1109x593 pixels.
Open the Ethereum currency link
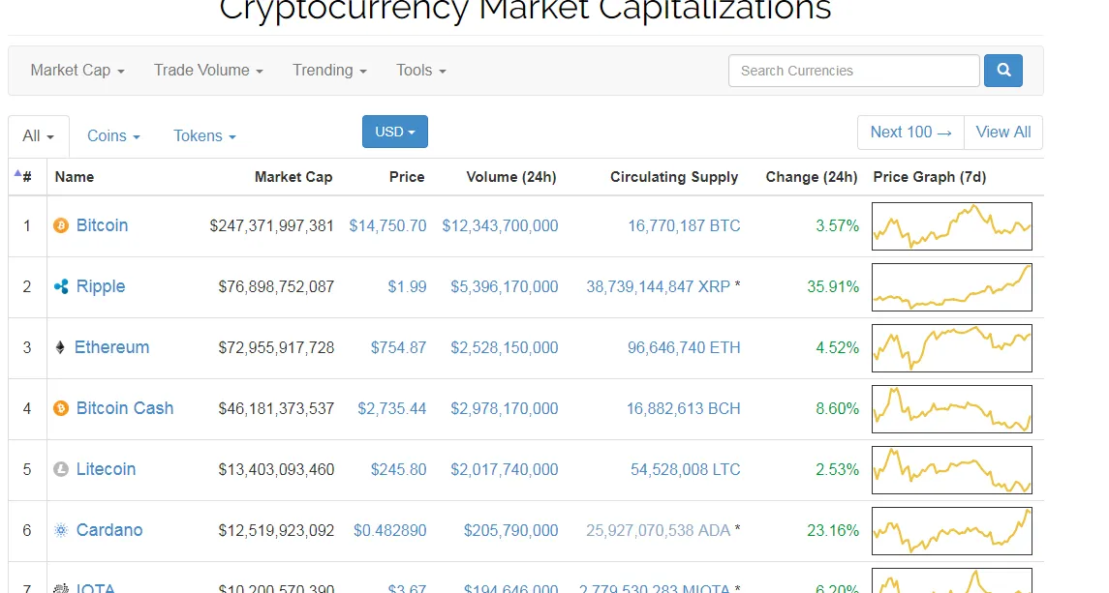click(111, 347)
